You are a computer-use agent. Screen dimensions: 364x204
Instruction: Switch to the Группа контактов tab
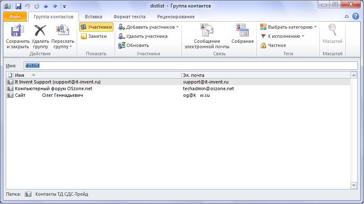coord(53,17)
